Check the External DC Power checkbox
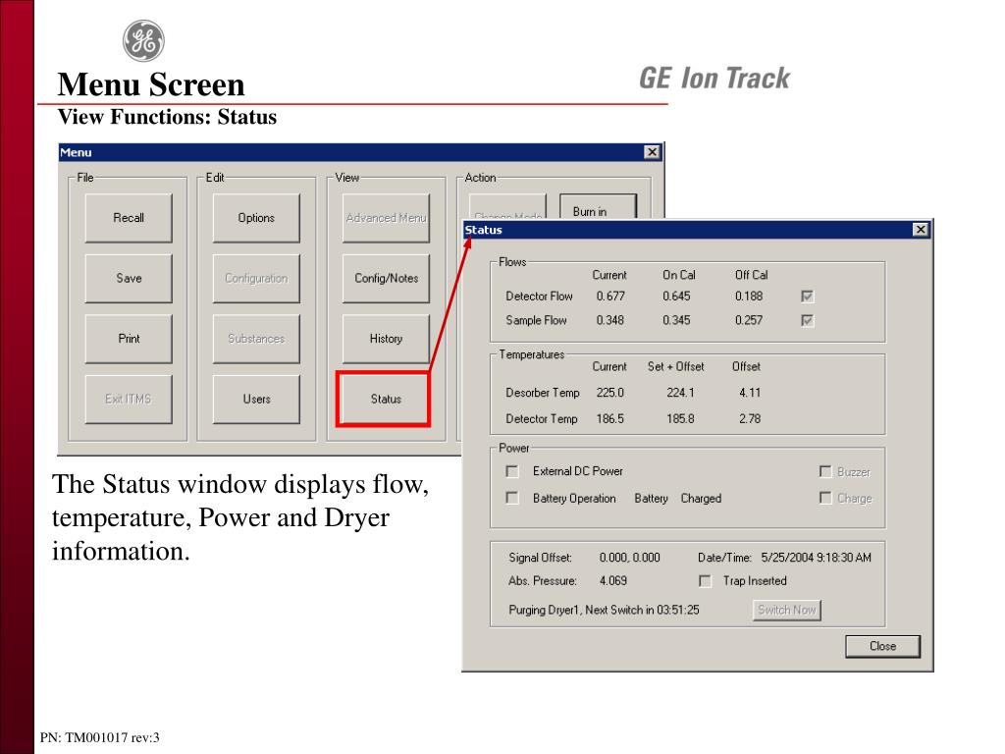 [512, 471]
